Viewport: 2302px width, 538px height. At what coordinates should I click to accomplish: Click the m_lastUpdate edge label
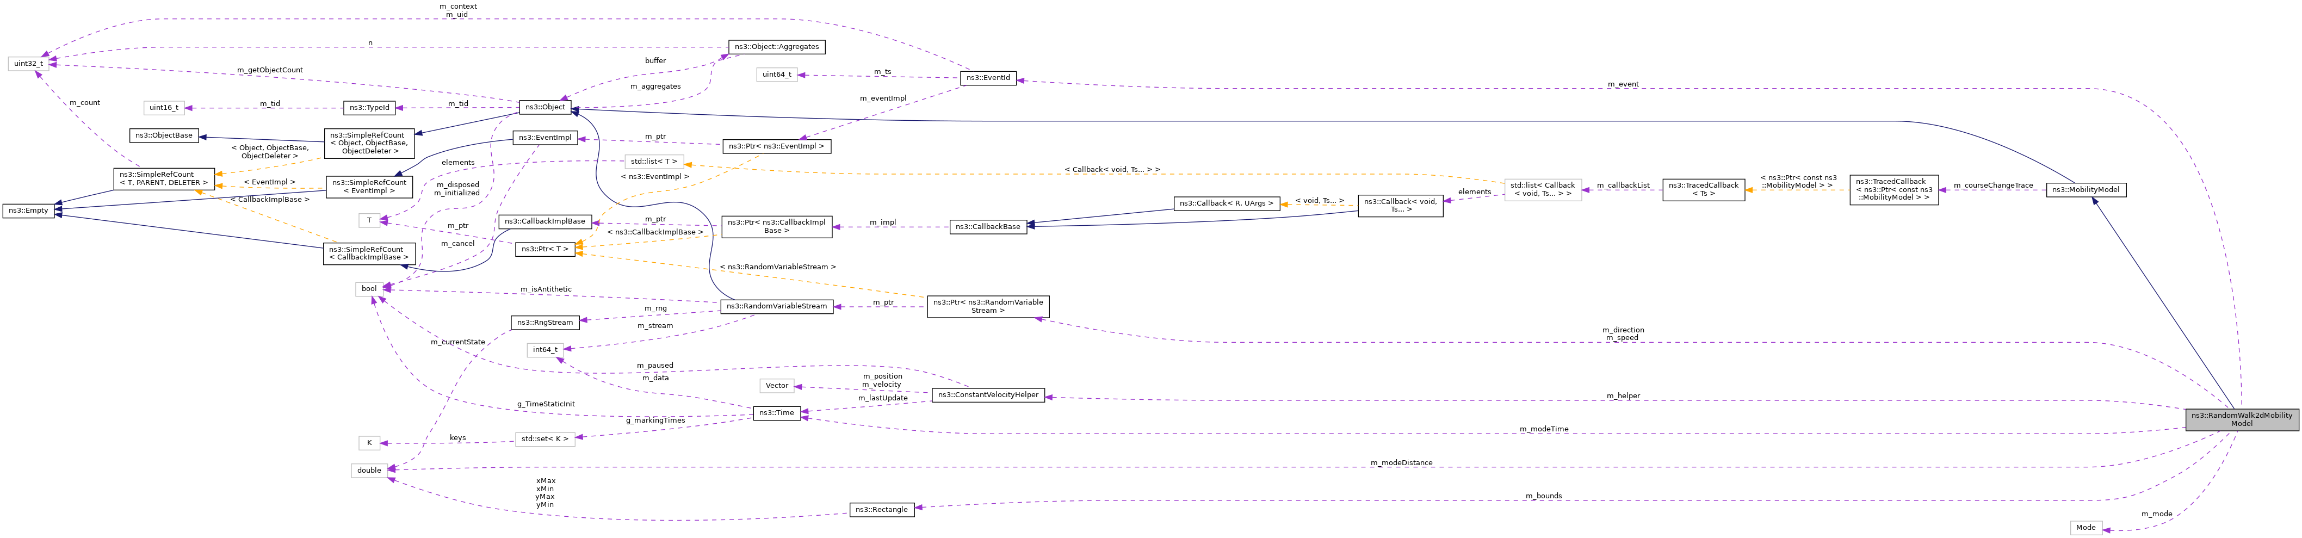coord(883,399)
